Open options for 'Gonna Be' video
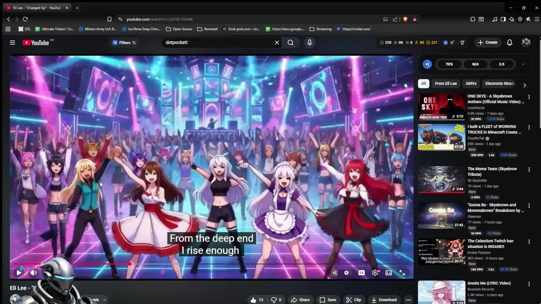Screen dimensions: 541x304 pos(529,206)
